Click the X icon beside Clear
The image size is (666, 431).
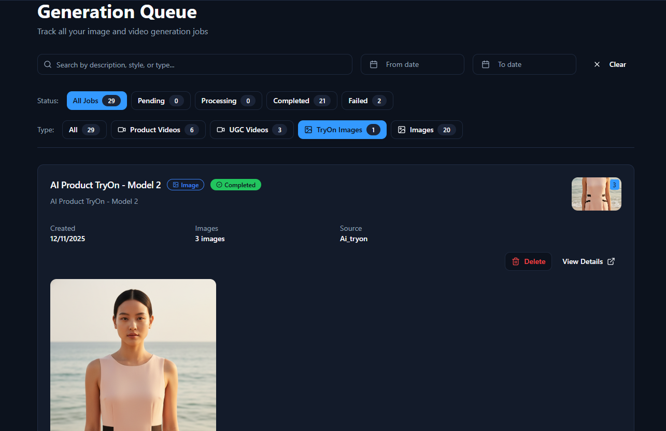[x=597, y=65]
